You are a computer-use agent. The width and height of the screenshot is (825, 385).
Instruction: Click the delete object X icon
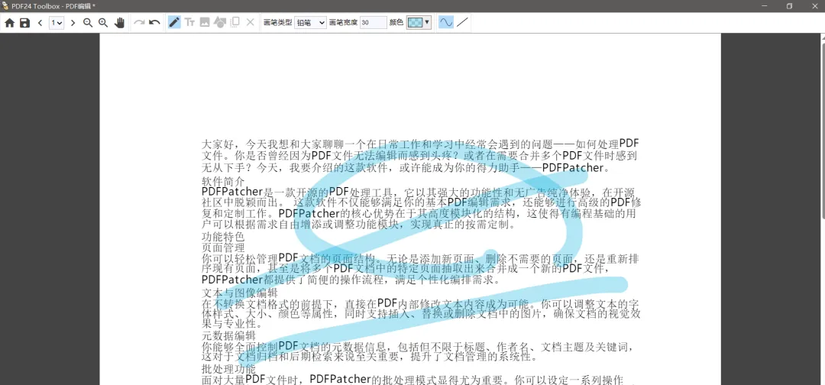[x=251, y=23]
